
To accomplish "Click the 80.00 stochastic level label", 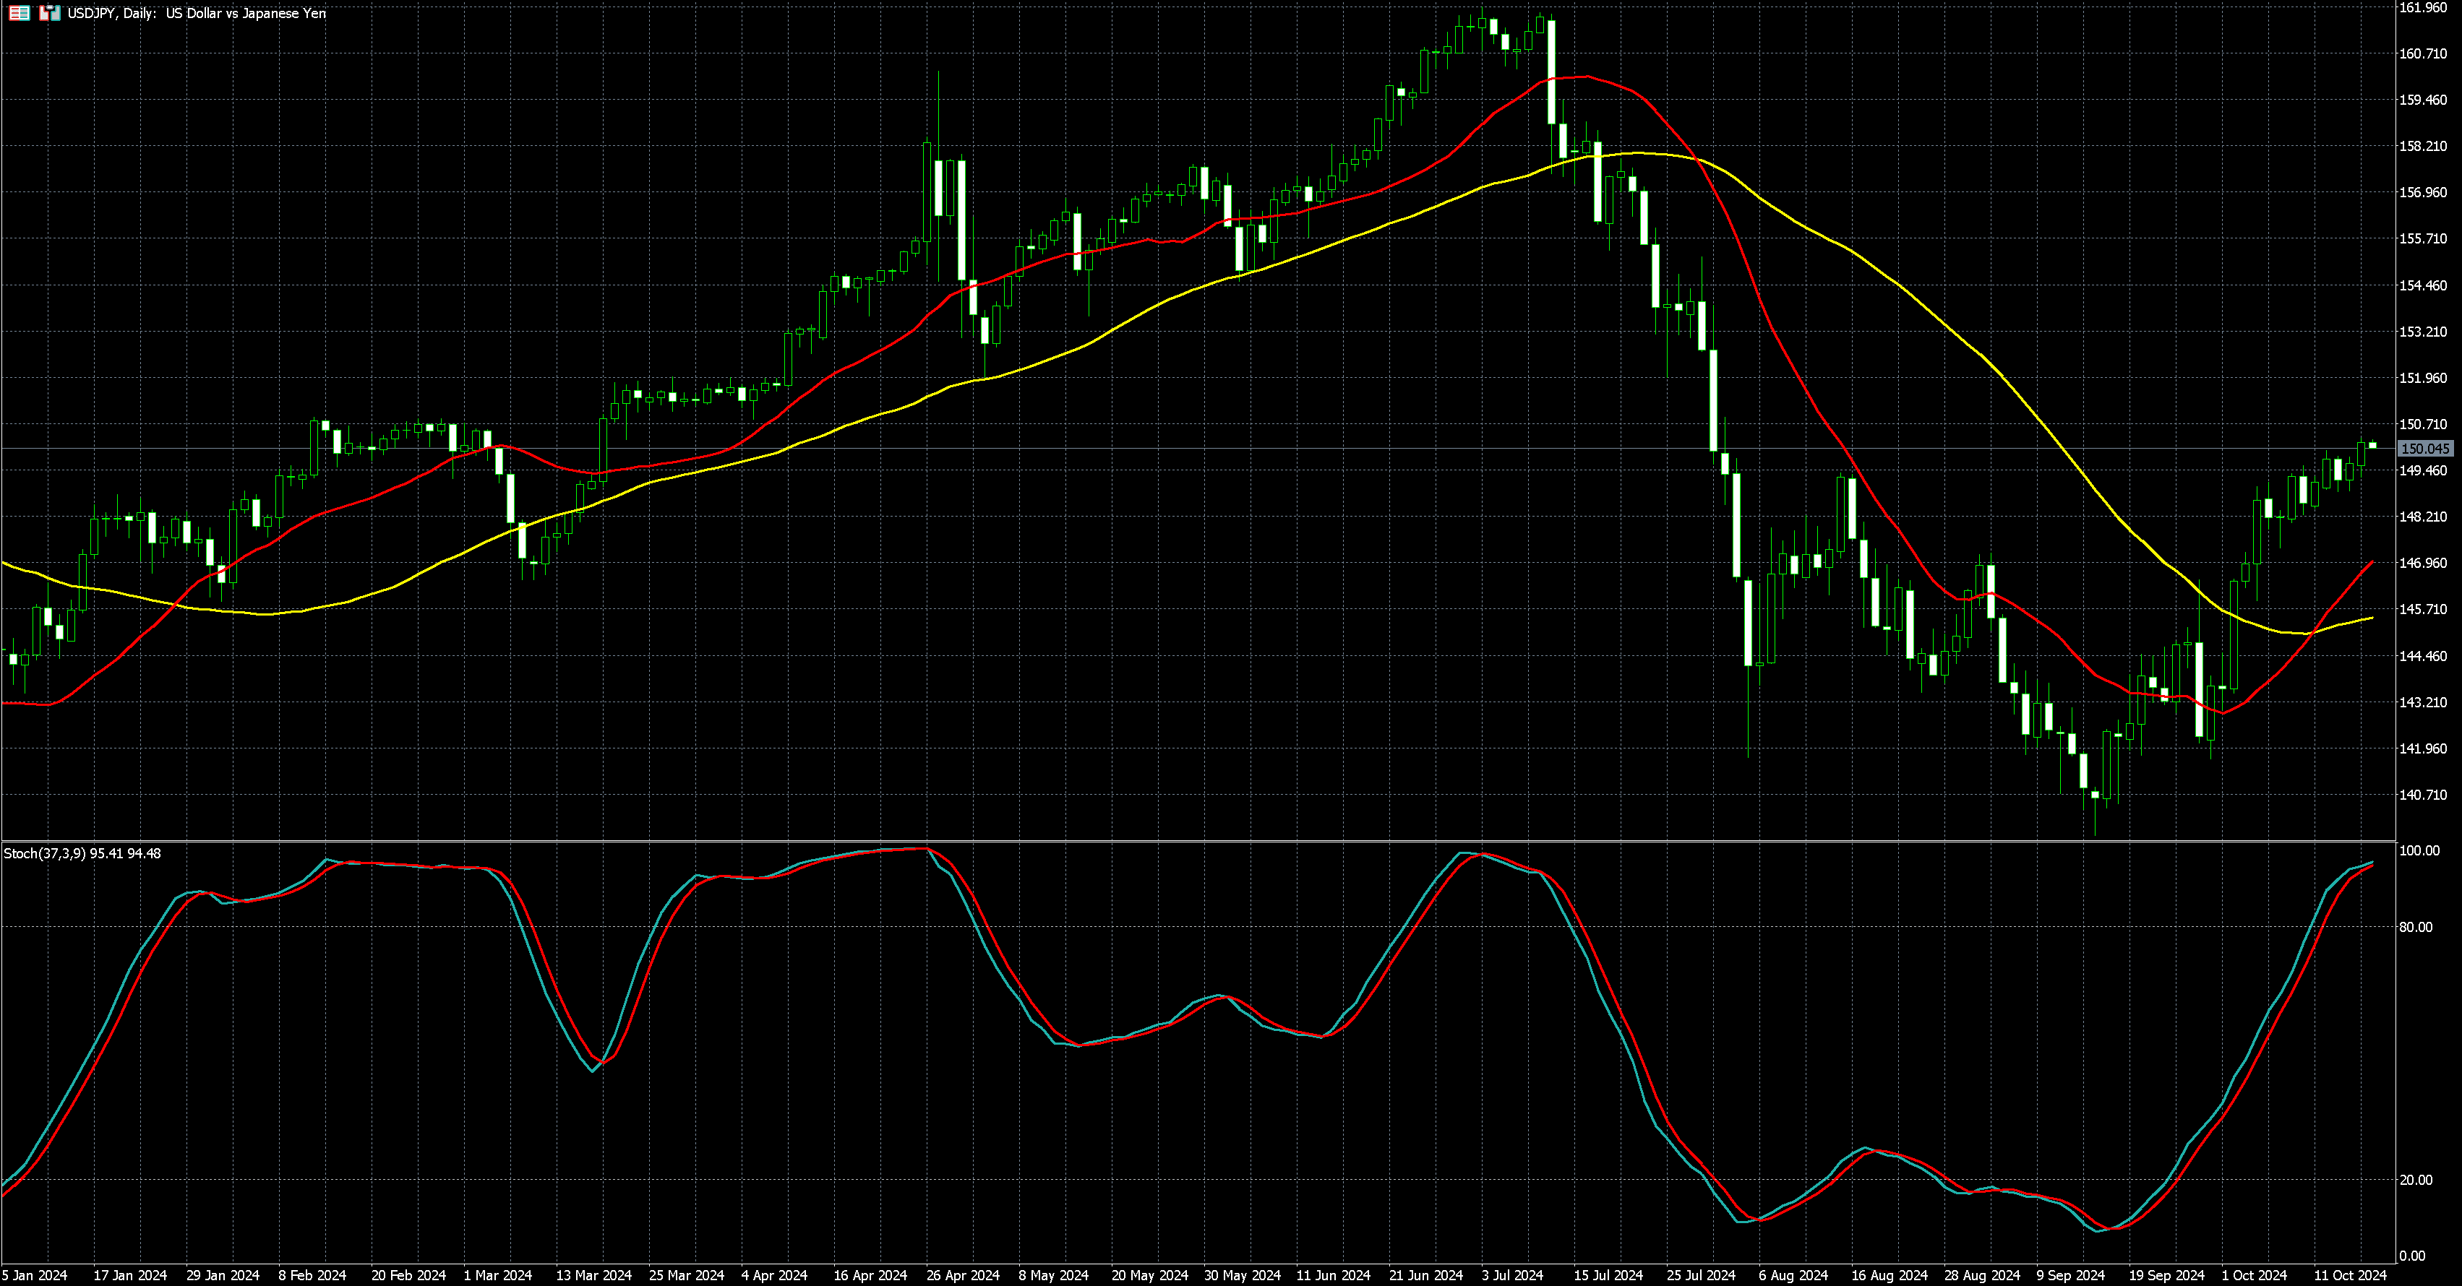I will point(2417,927).
